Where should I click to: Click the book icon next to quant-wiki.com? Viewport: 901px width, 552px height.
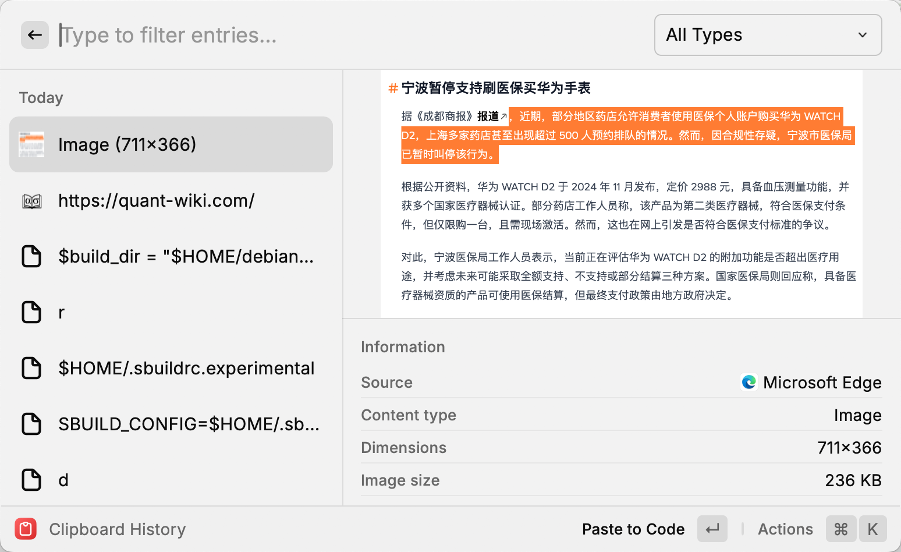click(x=31, y=200)
